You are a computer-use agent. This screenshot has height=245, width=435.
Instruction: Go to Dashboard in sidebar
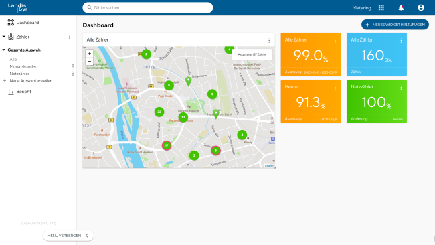(x=27, y=23)
